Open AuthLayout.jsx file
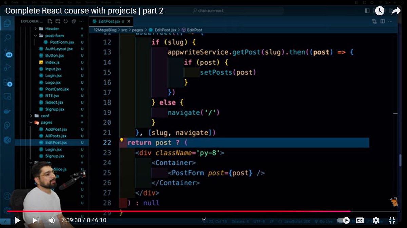Screen dimensions: 407x228 pos(59,49)
